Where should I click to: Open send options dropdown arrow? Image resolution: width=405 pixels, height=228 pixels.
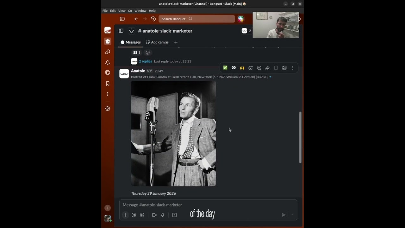click(292, 215)
